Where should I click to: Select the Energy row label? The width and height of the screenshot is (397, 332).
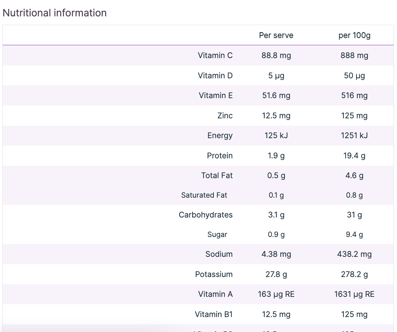pyautogui.click(x=220, y=135)
